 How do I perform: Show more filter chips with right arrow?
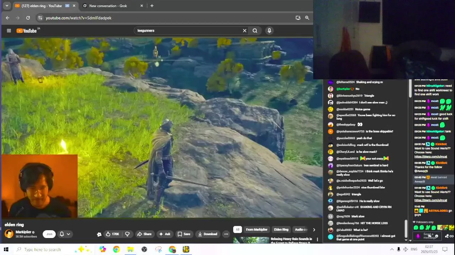(x=314, y=229)
